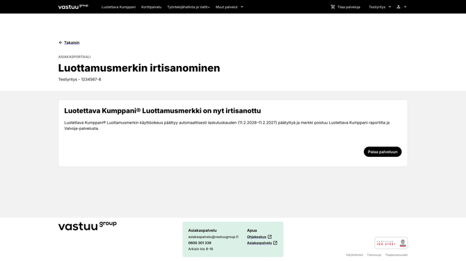Click the back arrow icon
This screenshot has width=466, height=261.
coord(61,43)
